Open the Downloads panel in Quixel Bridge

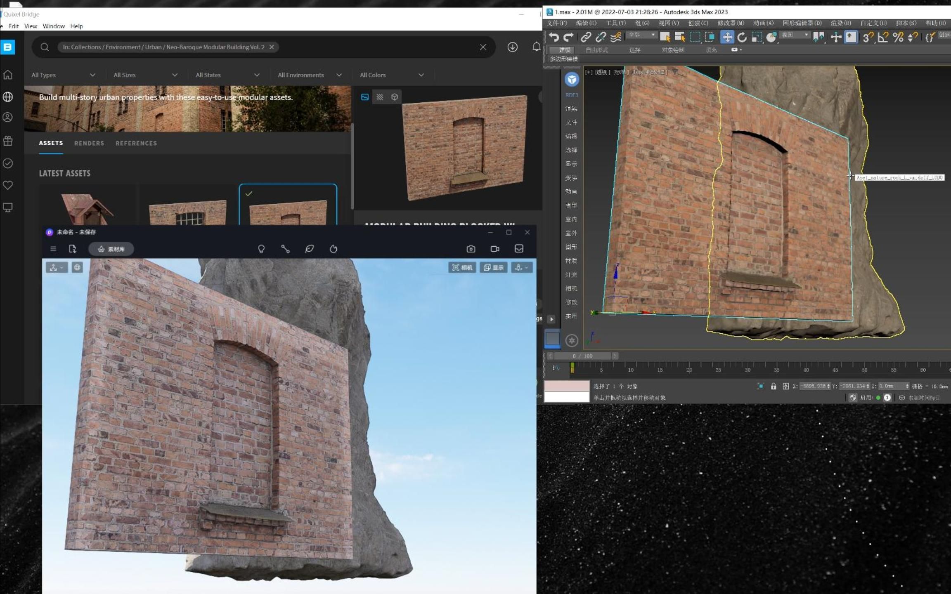point(512,47)
